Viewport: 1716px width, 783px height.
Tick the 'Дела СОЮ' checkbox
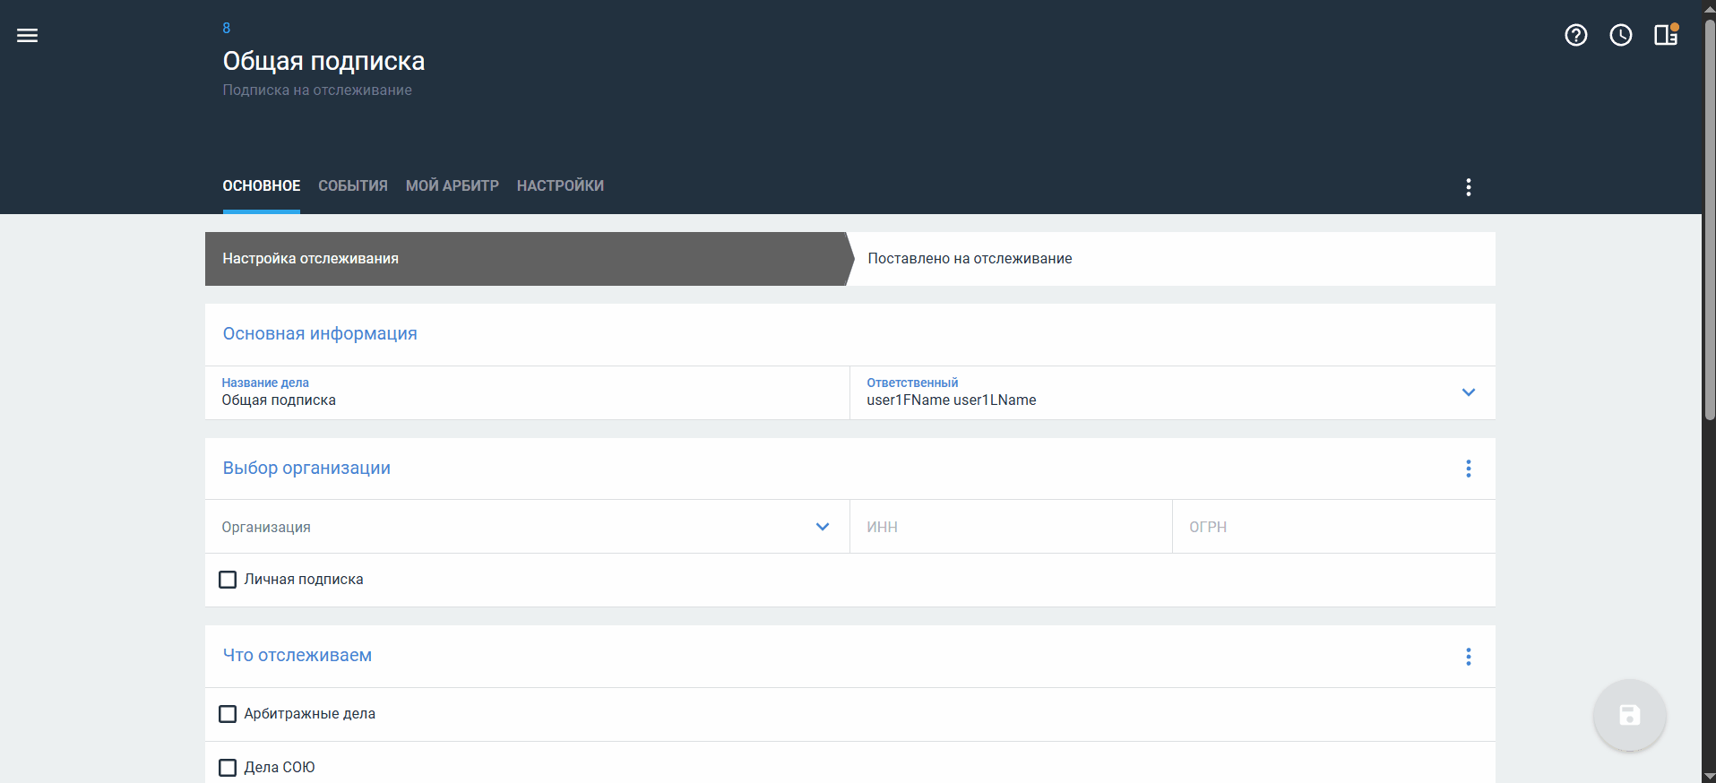point(229,768)
